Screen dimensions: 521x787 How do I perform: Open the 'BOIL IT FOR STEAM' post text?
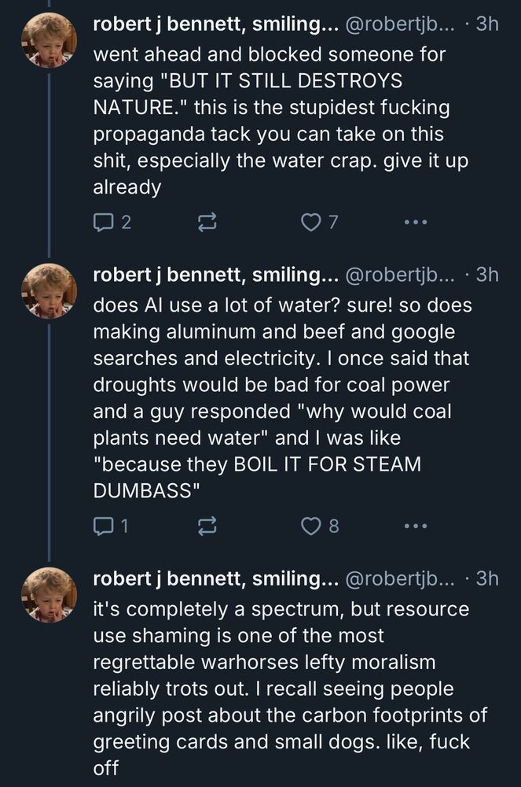(x=282, y=398)
